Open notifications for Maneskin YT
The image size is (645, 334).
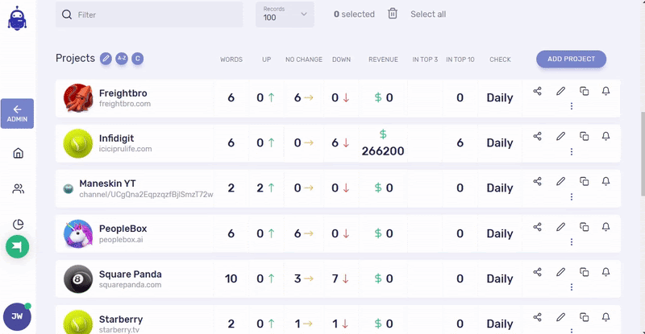point(606,182)
